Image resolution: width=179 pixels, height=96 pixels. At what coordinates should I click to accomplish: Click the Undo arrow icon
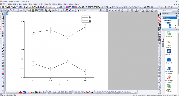tap(70, 11)
